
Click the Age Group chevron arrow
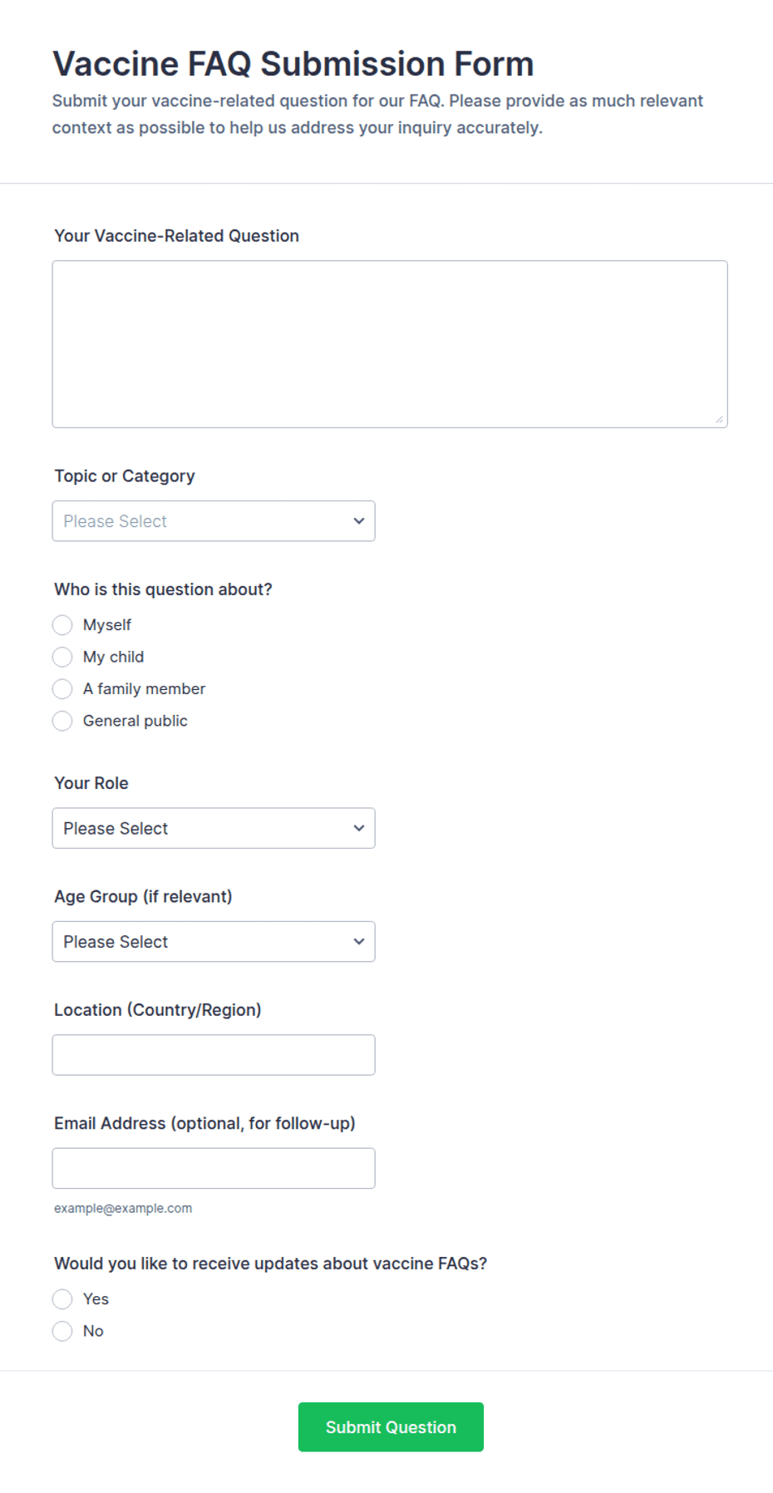[x=359, y=942]
